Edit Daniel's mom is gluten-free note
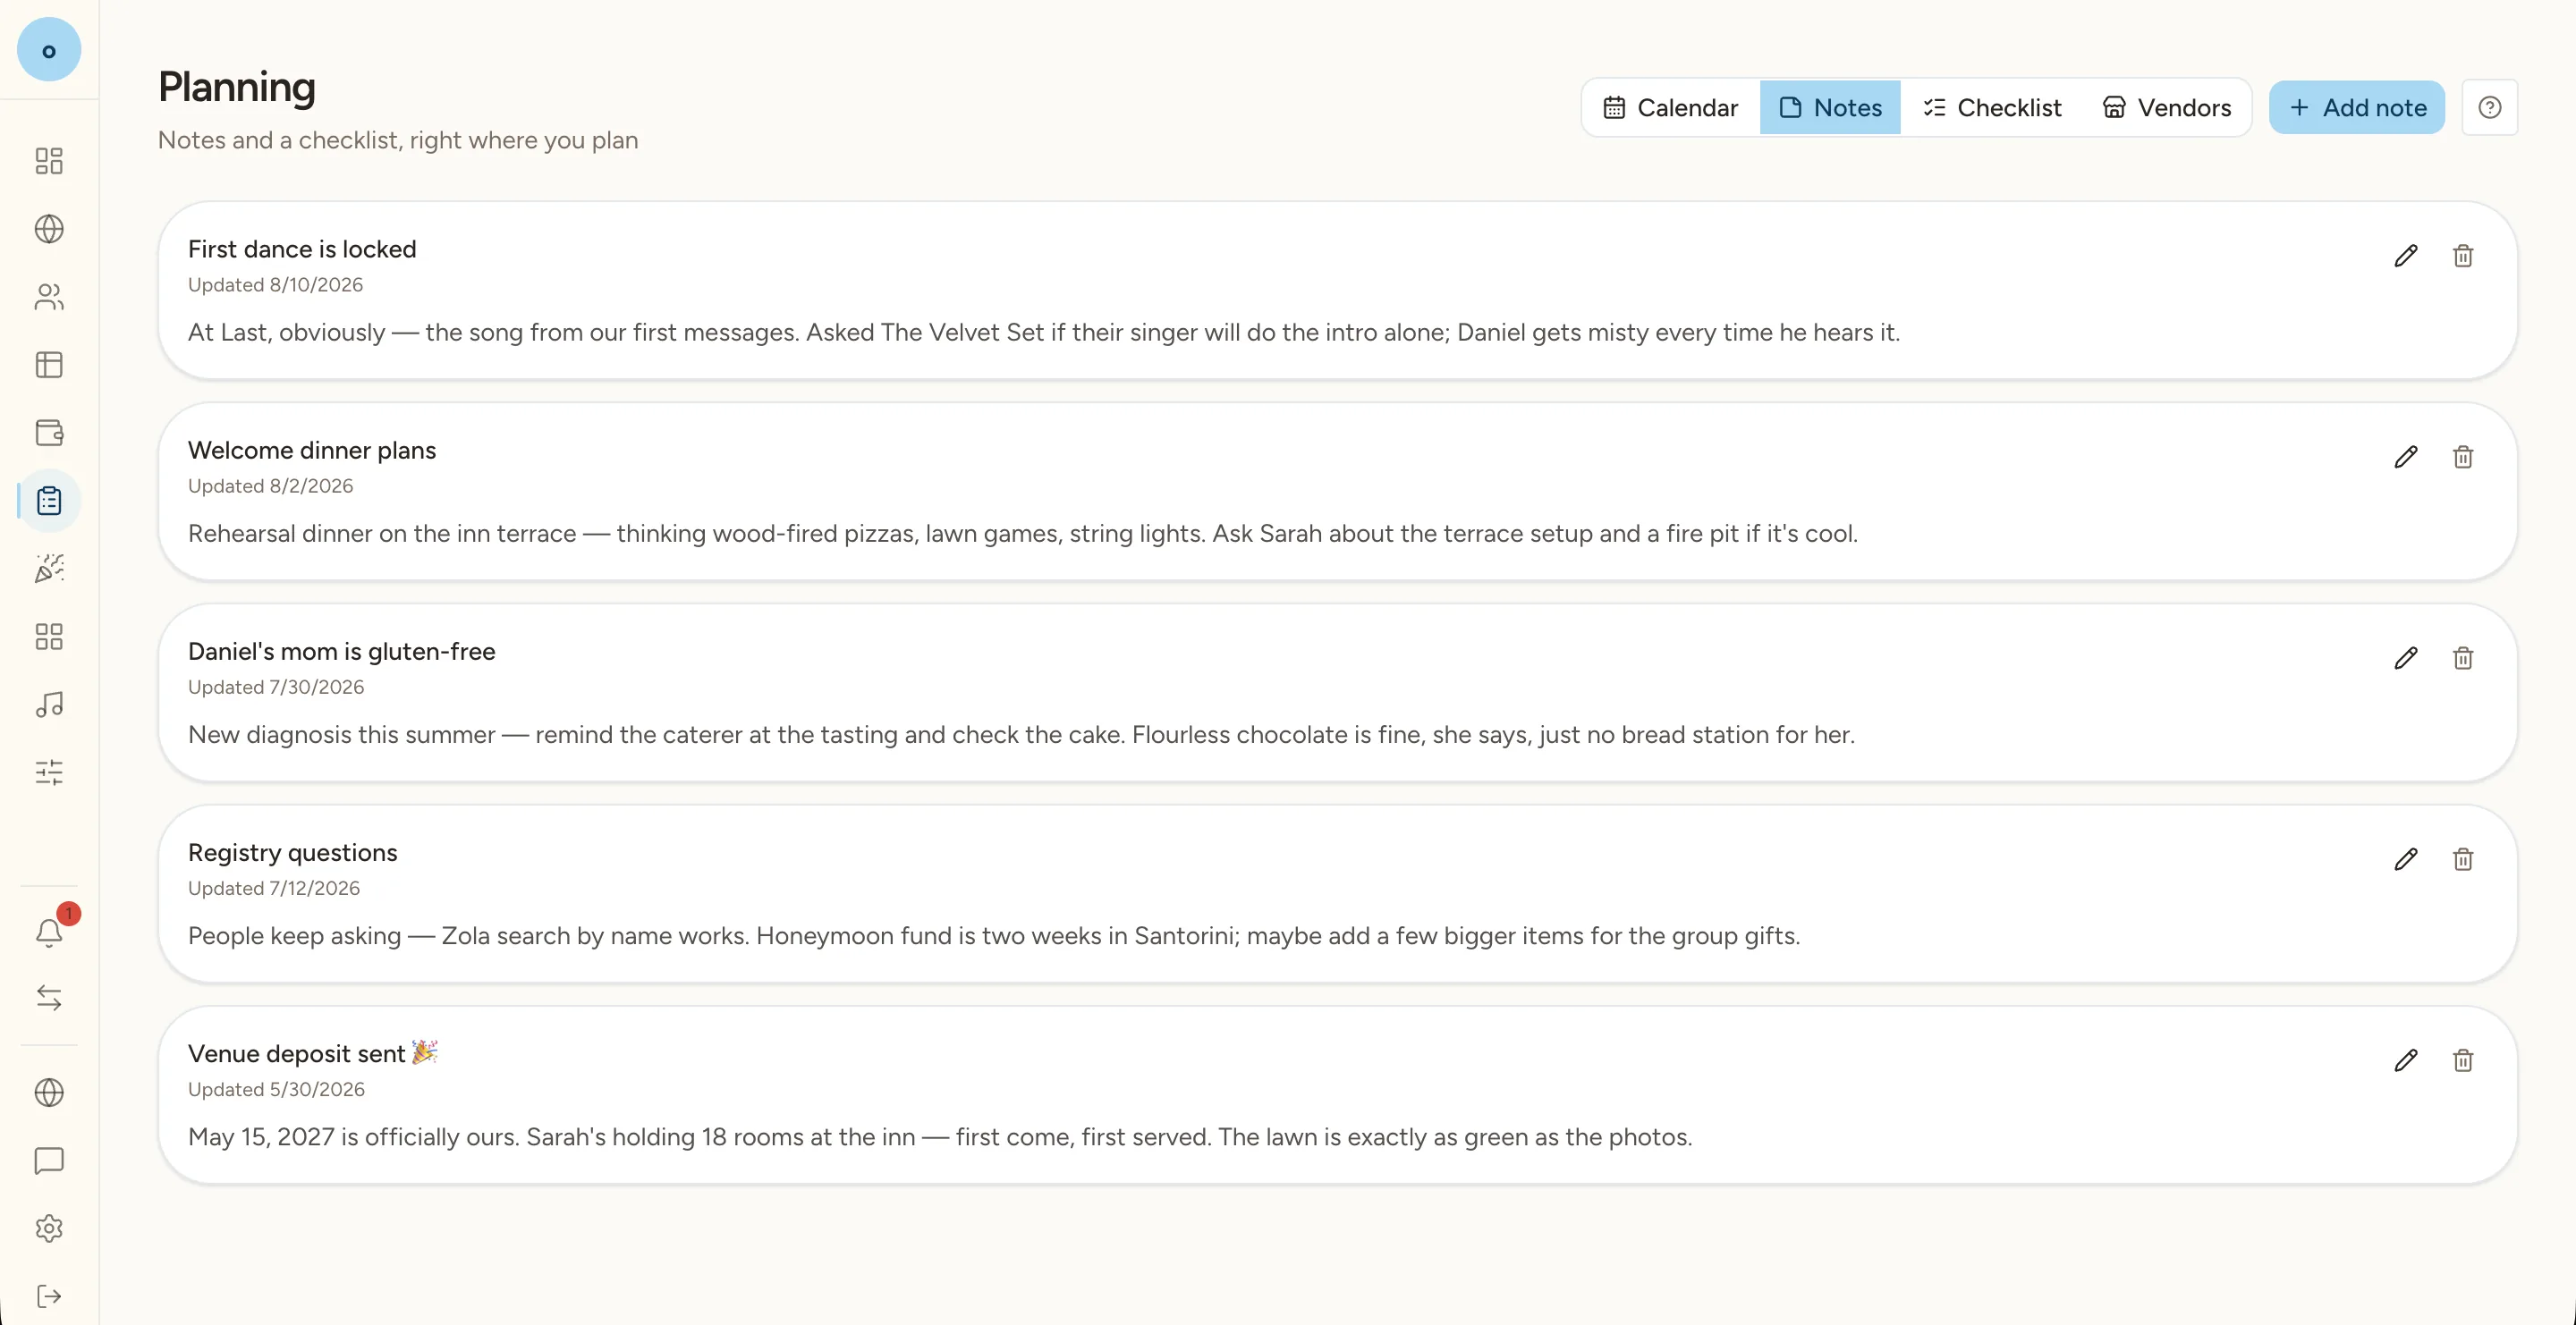2576x1325 pixels. 2406,657
